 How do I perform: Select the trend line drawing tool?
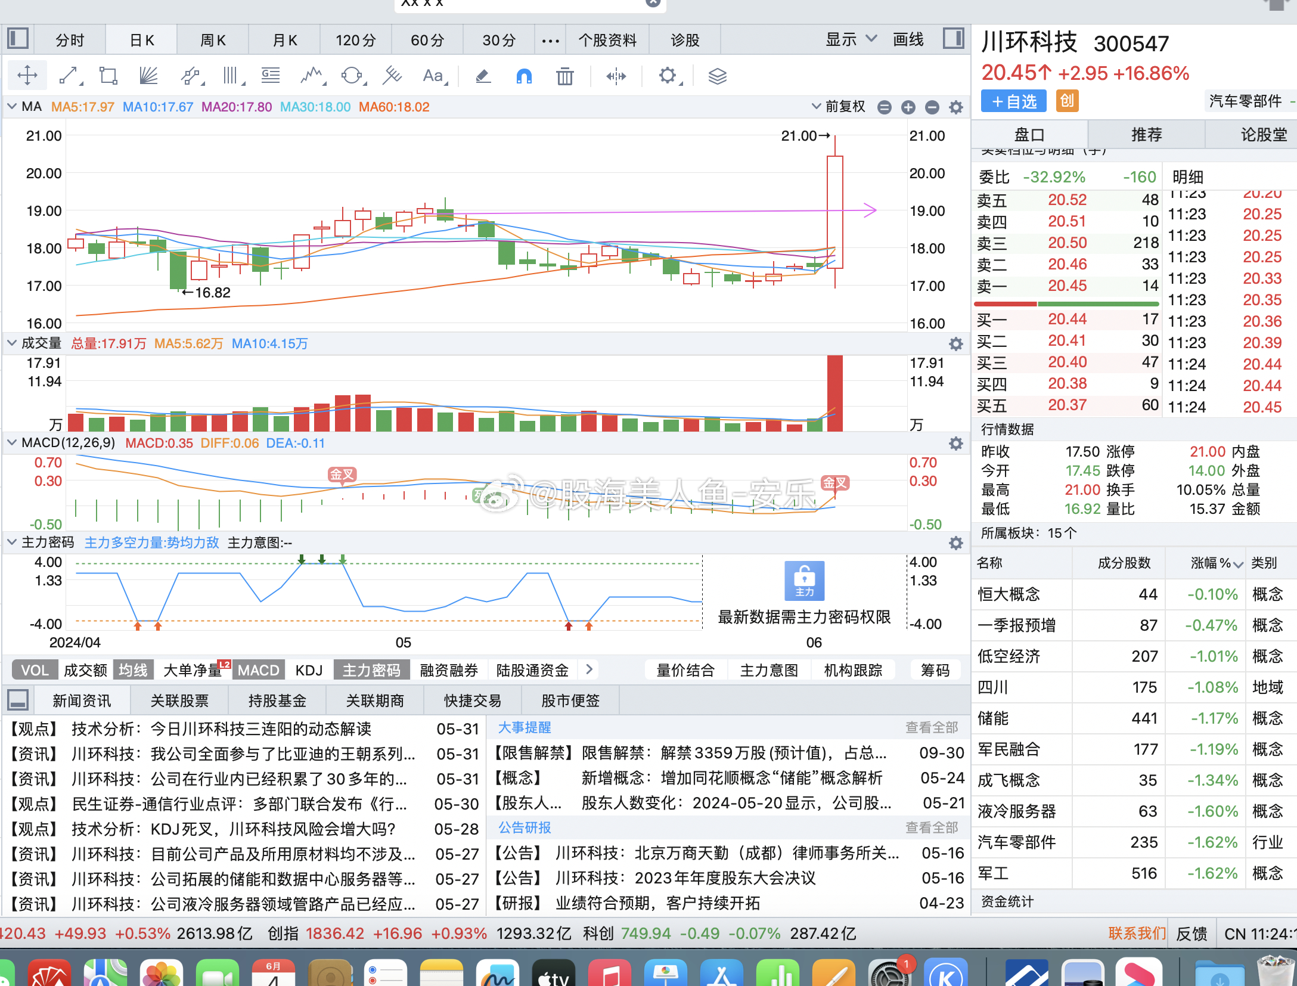(70, 76)
